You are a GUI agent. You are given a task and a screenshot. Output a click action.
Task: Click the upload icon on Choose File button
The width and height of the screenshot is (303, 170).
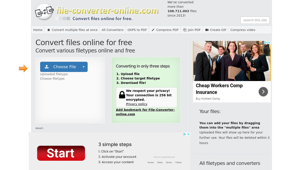pyautogui.click(x=47, y=67)
